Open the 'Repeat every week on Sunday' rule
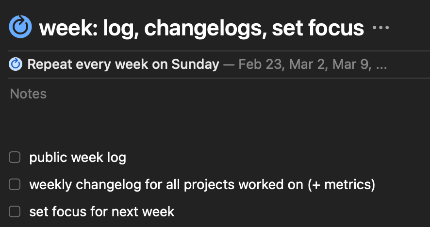Screen dimensions: 430x227 click(123, 64)
